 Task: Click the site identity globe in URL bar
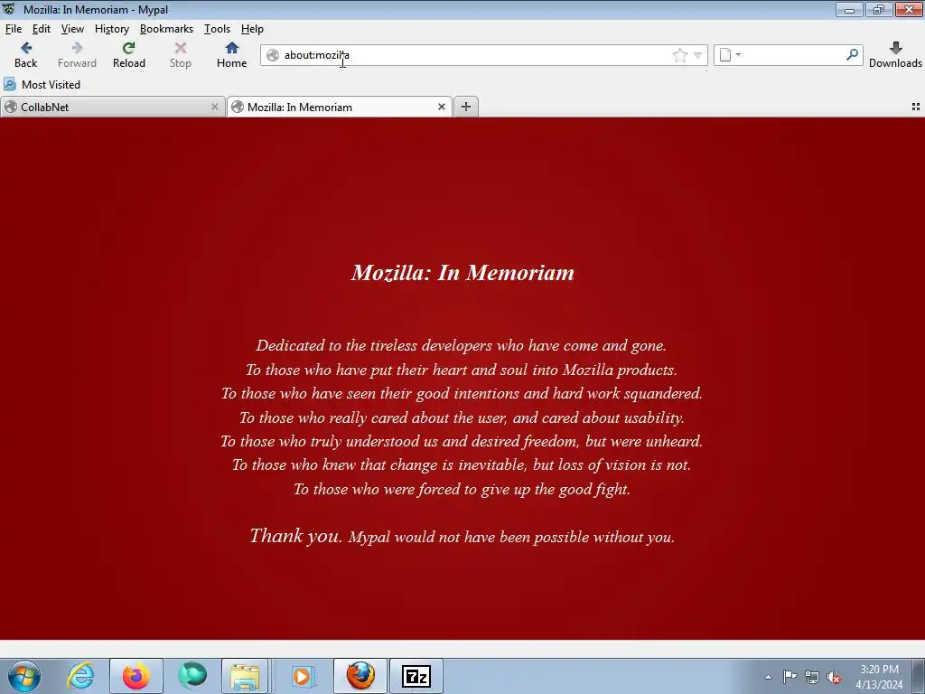pos(273,55)
